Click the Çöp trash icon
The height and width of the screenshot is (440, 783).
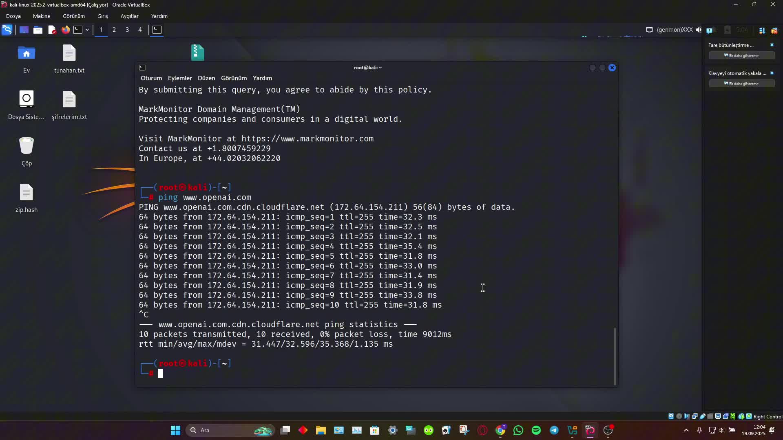pos(27,146)
